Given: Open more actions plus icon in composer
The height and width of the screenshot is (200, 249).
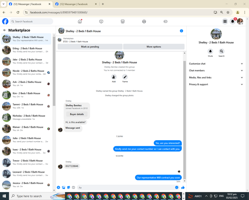Looking at the screenshot, I should [x=58, y=188].
